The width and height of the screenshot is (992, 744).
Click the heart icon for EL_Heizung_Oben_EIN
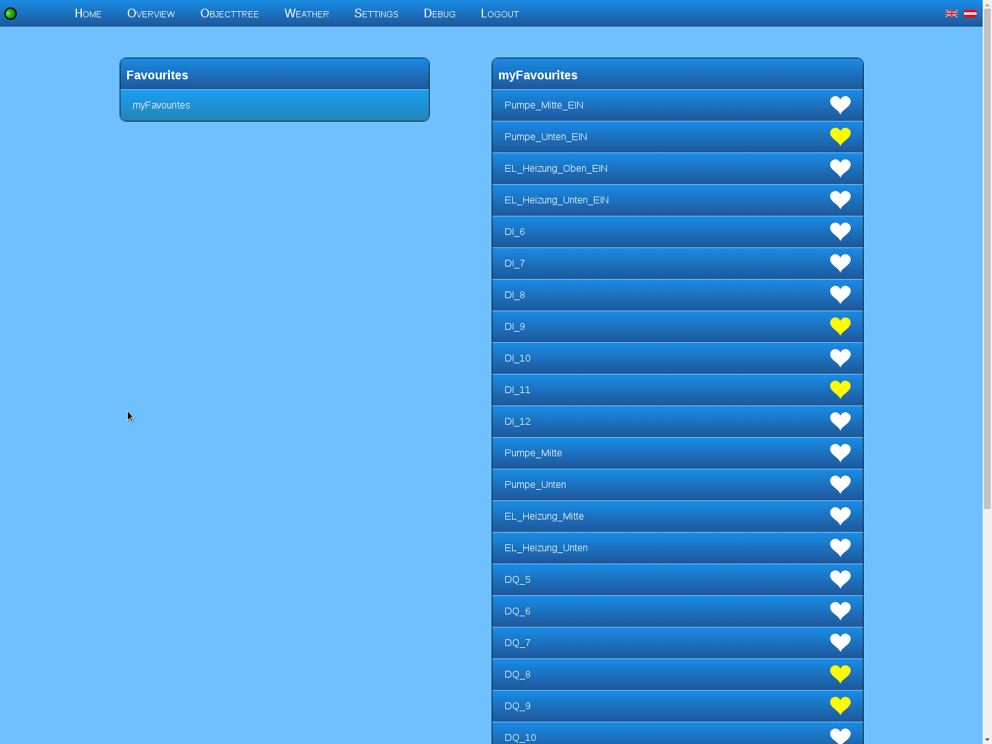pyautogui.click(x=840, y=168)
